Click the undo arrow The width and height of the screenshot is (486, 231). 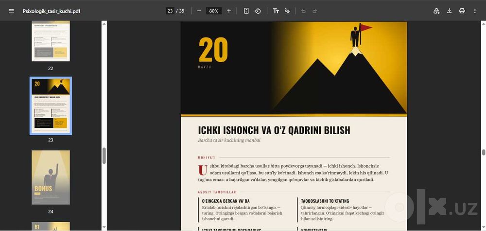(303, 11)
